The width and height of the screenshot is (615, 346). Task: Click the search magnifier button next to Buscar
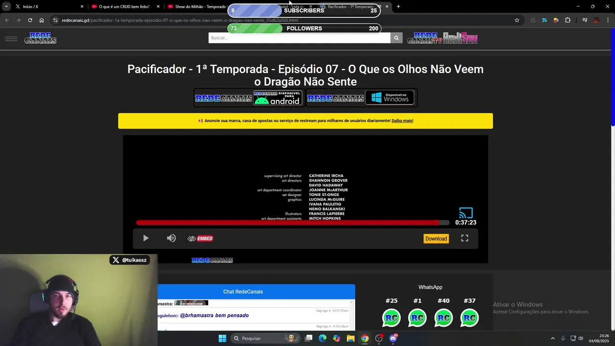pyautogui.click(x=396, y=38)
